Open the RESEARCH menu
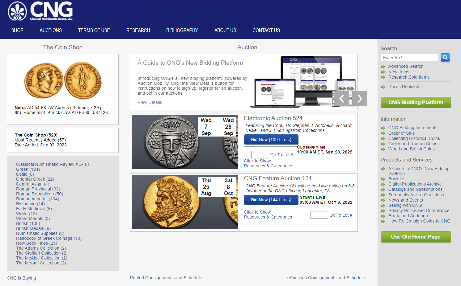Image resolution: width=461 pixels, height=286 pixels. pyautogui.click(x=138, y=30)
